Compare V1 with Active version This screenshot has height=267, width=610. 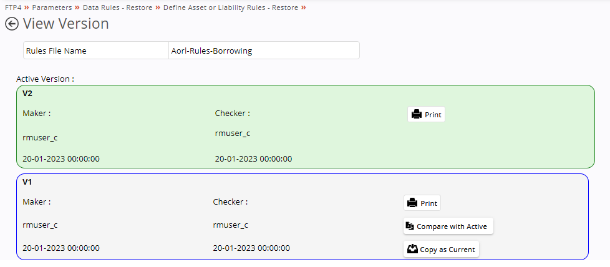click(448, 226)
